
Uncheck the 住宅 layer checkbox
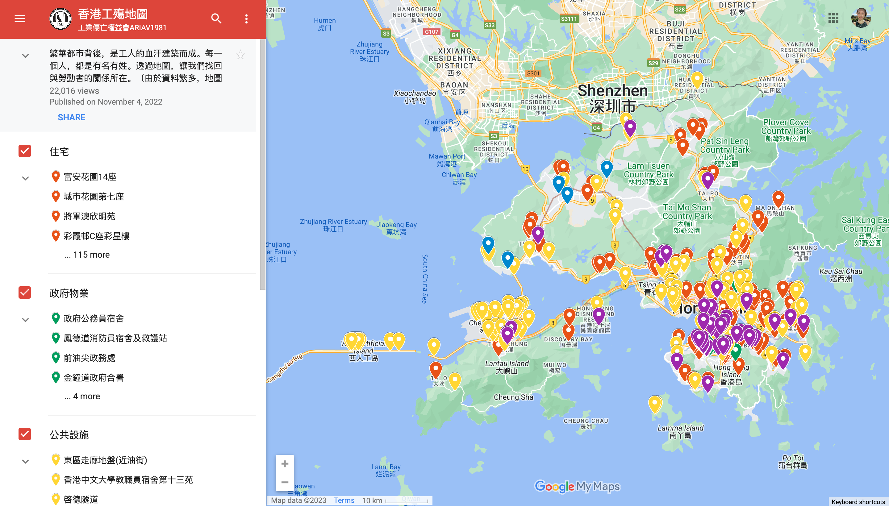point(25,151)
